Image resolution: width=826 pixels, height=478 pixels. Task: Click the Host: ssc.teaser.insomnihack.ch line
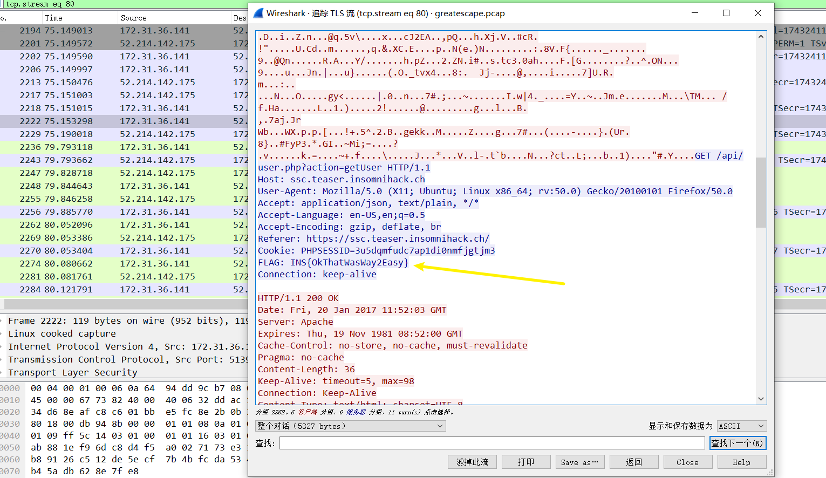pos(342,179)
